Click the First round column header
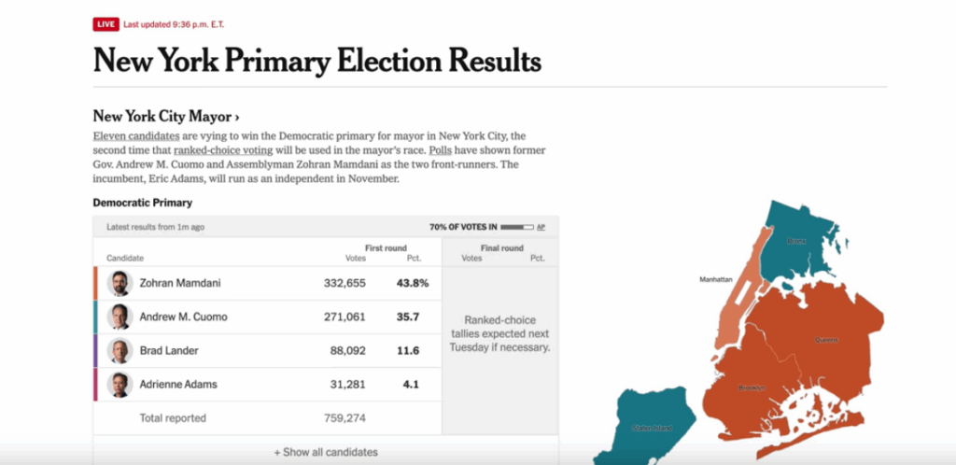This screenshot has height=465, width=956. coord(386,248)
